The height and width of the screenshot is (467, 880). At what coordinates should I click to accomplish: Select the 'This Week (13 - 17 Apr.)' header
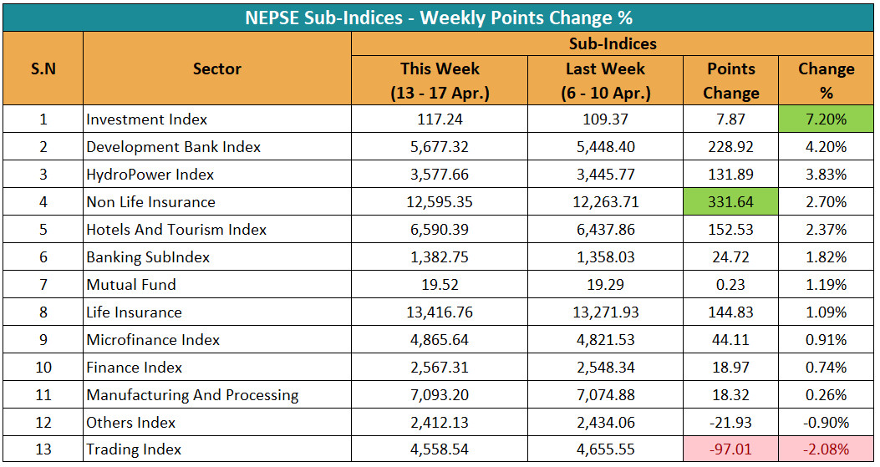[x=440, y=80]
